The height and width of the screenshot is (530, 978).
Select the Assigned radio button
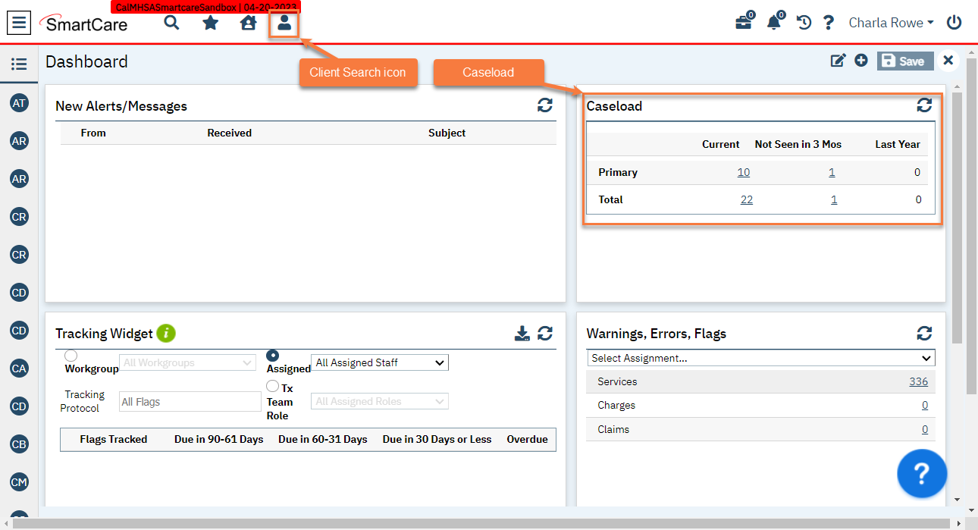coord(274,355)
